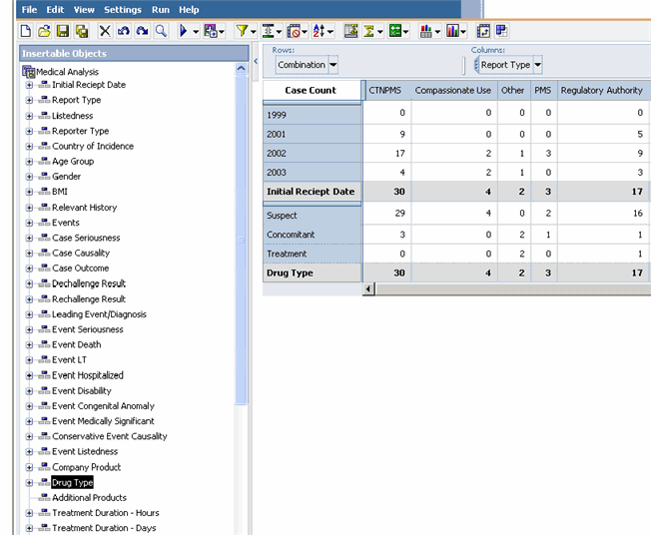
Task: Click the 2002 row label
Action: (312, 153)
